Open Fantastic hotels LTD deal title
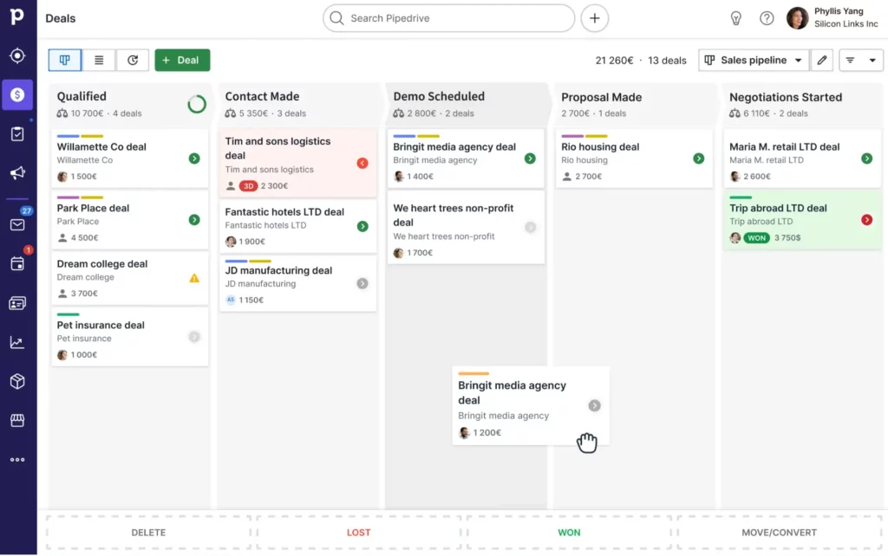The width and height of the screenshot is (888, 556). 284,211
